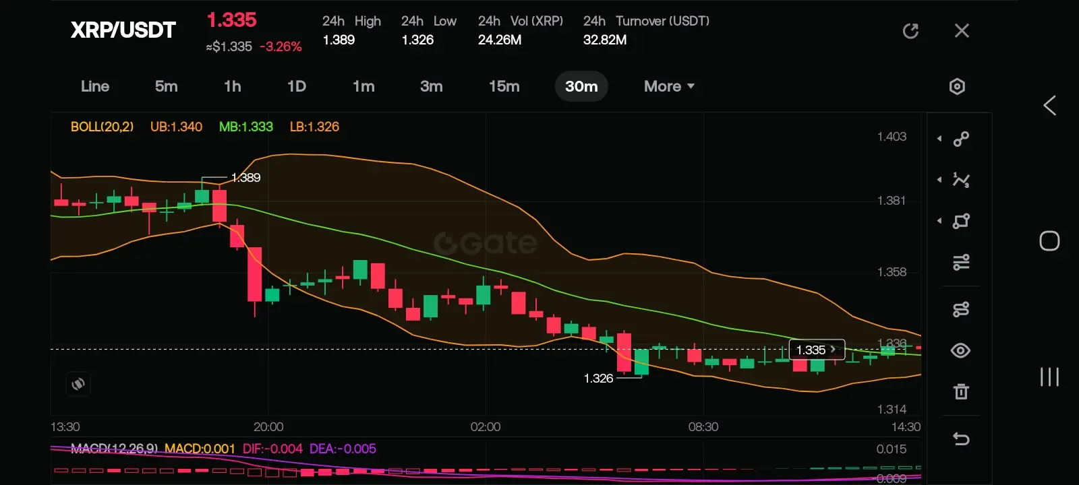Tap the large red 1.335 header price

click(231, 20)
